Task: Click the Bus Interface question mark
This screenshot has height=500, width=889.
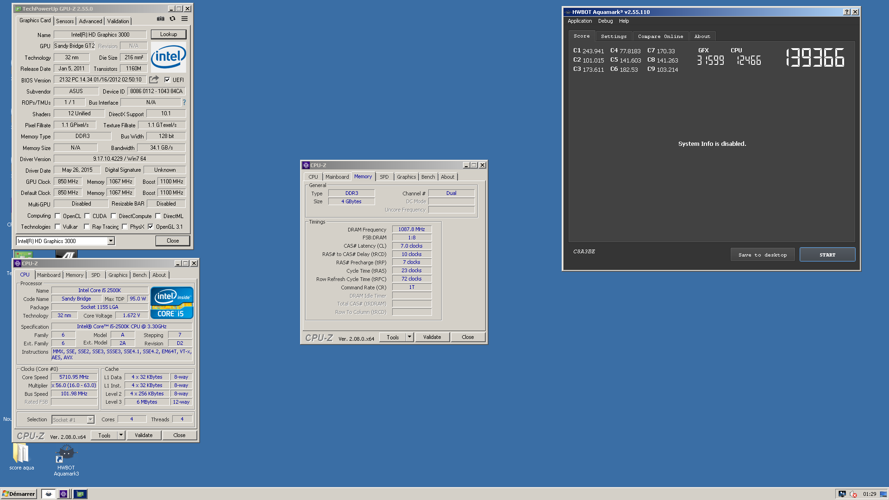Action: [184, 102]
